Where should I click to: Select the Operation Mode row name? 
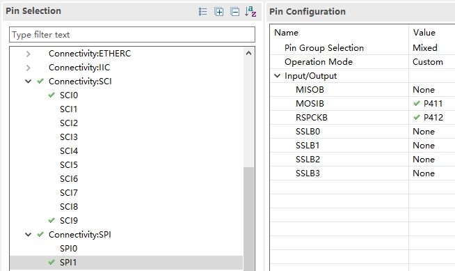(319, 62)
